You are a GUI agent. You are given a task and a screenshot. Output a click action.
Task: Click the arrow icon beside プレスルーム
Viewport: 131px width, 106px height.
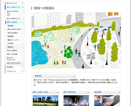pyautogui.click(x=23, y=71)
